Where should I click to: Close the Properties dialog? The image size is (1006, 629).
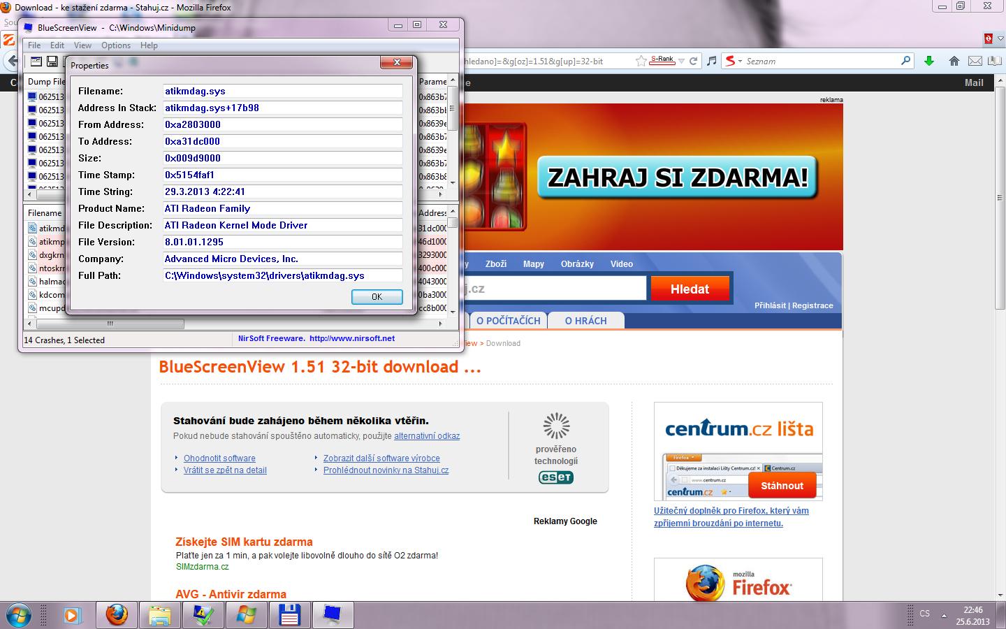396,63
